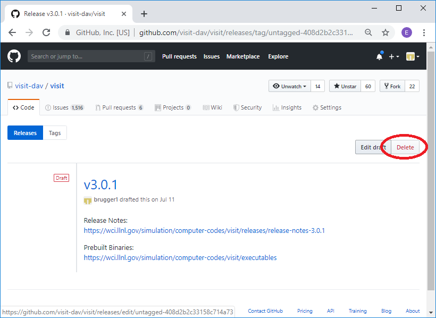Open the plus create-new dropdown
The height and width of the screenshot is (318, 436).
coord(394,56)
